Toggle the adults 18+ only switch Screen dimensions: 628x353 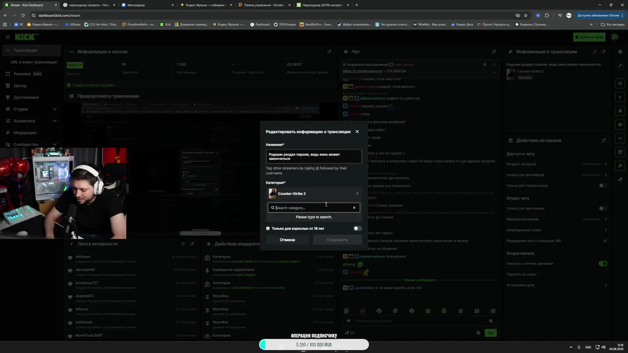click(357, 228)
